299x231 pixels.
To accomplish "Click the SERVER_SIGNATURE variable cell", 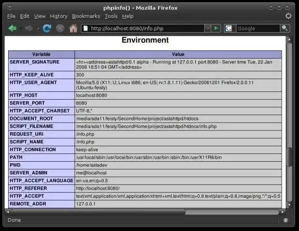I will tap(41, 64).
